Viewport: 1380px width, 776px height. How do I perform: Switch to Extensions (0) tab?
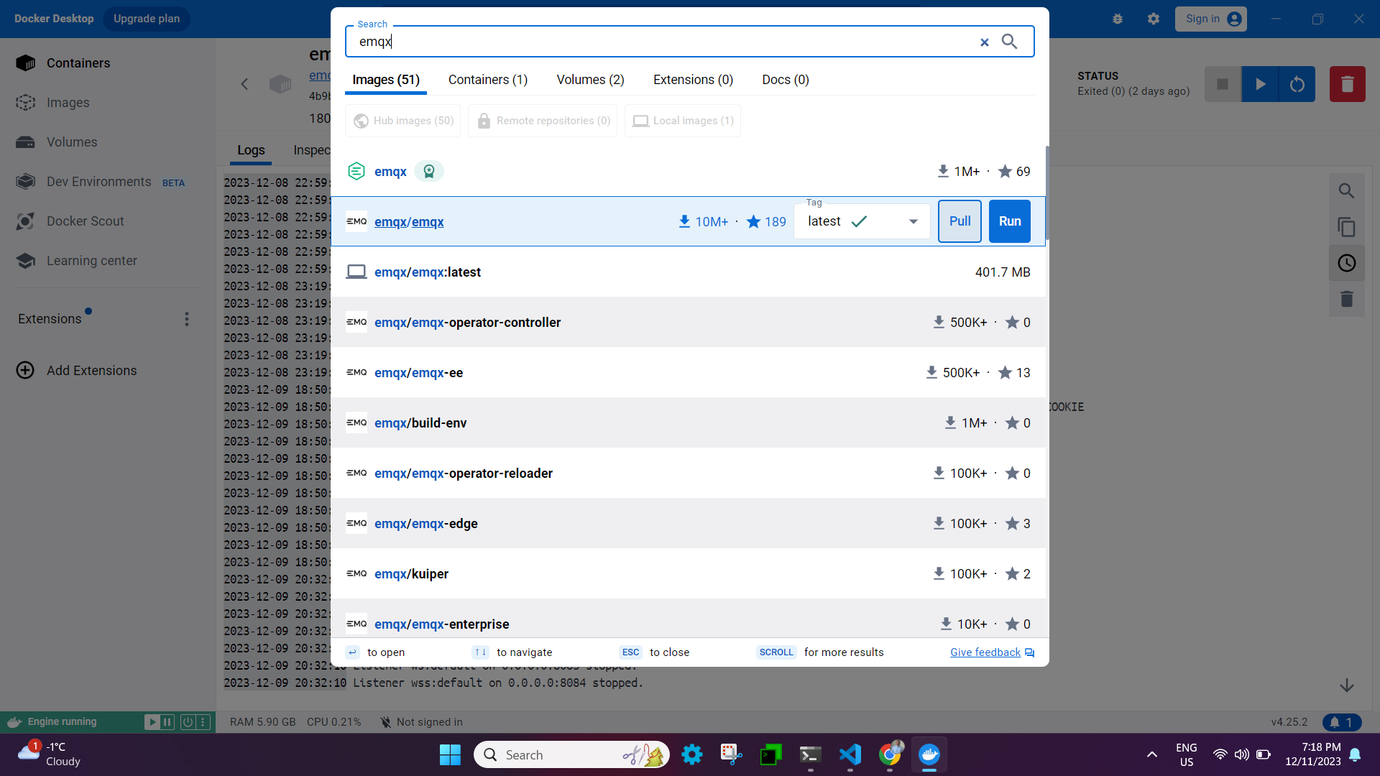693,80
